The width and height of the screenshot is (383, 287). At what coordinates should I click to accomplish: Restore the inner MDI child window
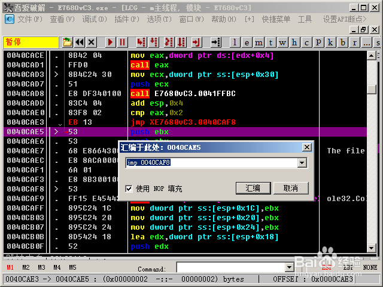click(x=363, y=30)
